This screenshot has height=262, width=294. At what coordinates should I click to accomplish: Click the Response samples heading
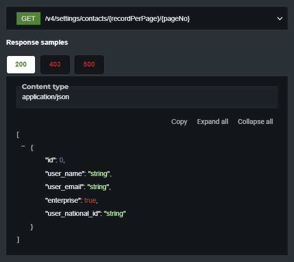(37, 42)
